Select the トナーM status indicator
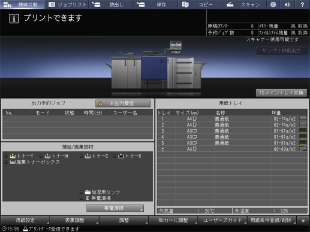The height and width of the screenshot is (232, 310). 41,156
